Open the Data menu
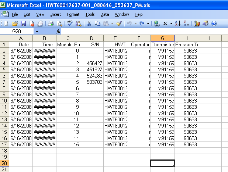 point(105,14)
